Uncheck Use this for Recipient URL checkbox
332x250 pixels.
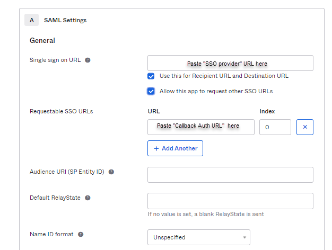[151, 76]
